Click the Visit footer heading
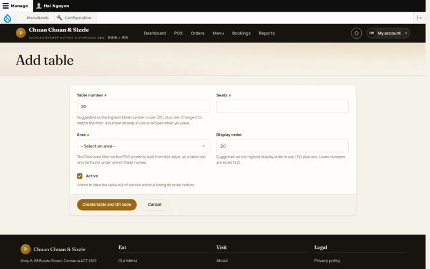This screenshot has height=269, width=430. [221, 248]
